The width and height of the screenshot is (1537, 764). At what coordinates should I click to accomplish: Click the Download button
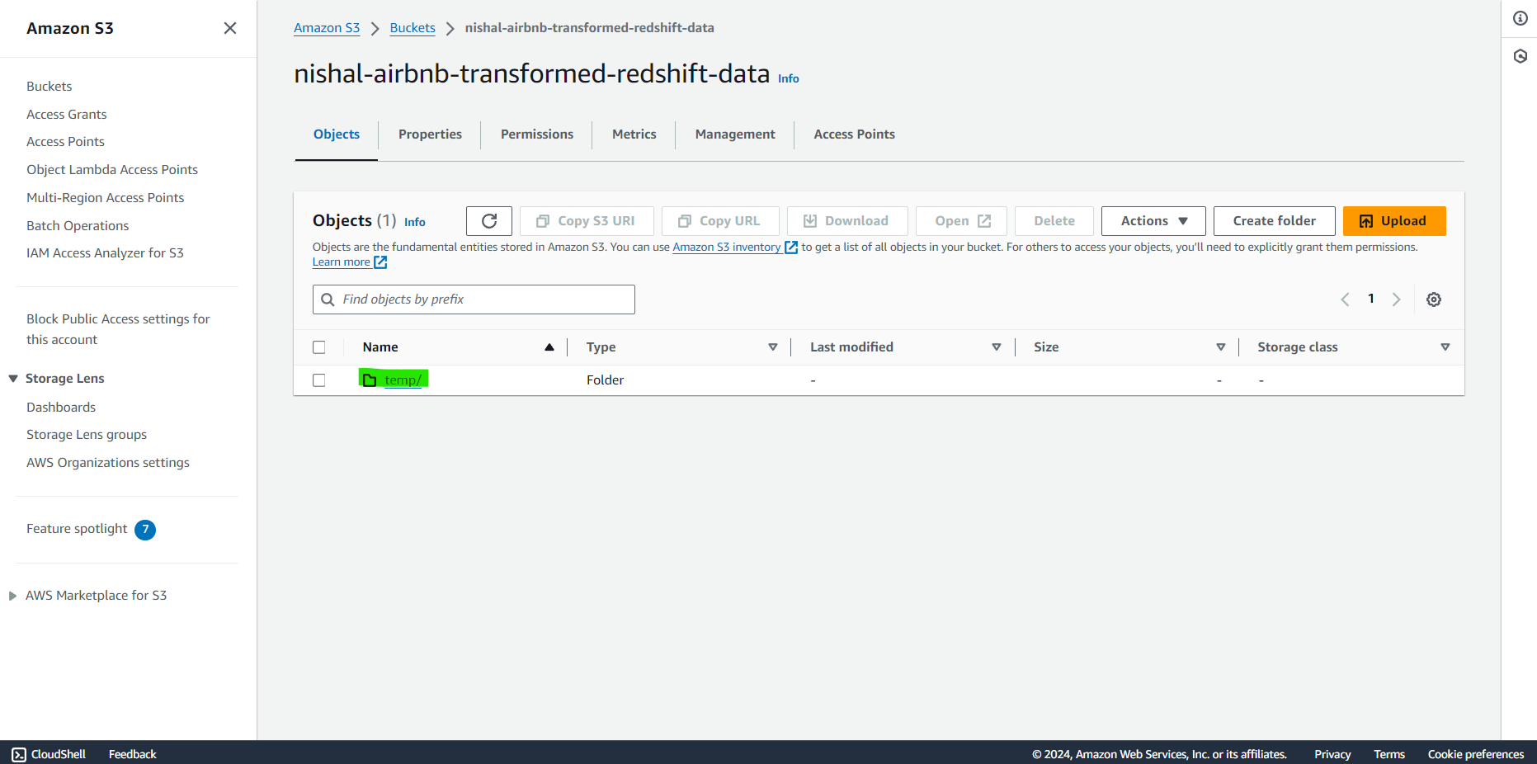click(x=847, y=221)
